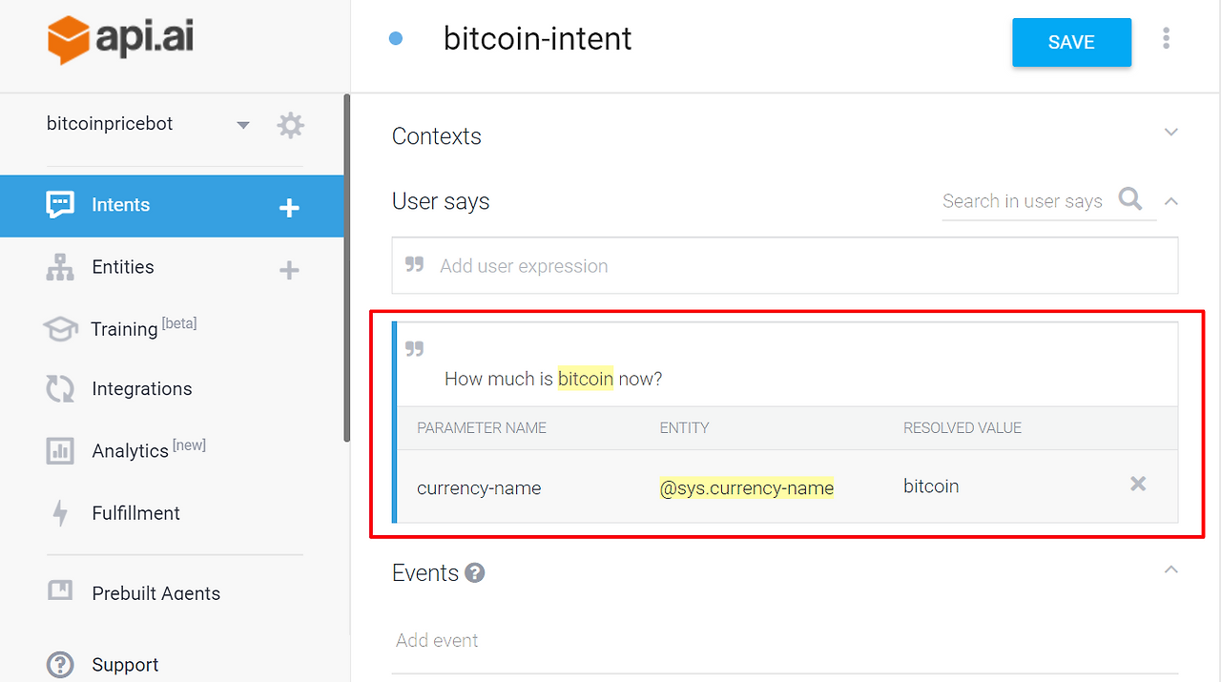The image size is (1221, 682).
Task: Click the Add user expression field
Action: point(785,266)
